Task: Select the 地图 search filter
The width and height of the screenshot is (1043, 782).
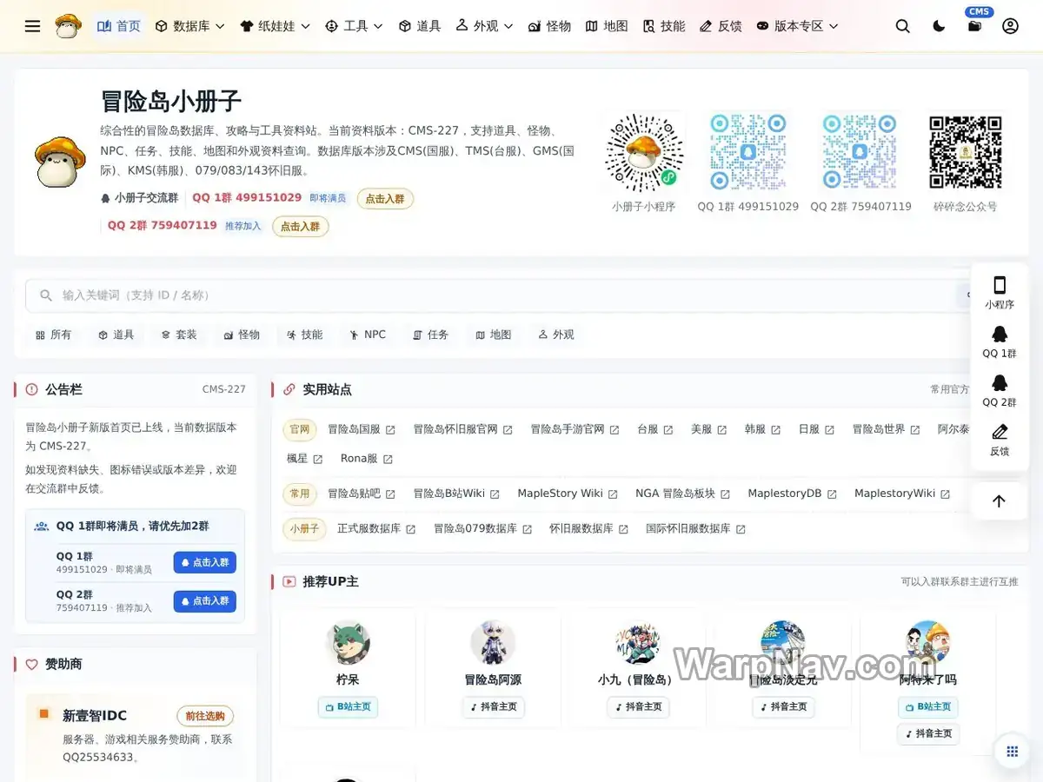Action: [x=493, y=335]
